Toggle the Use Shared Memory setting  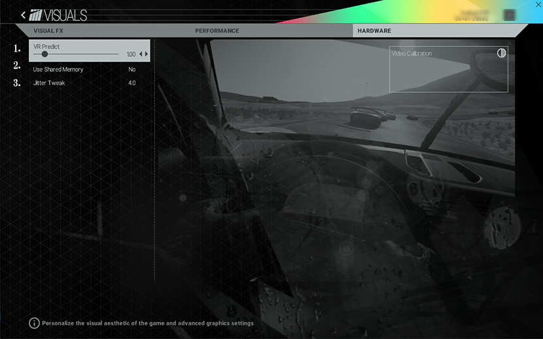[x=90, y=69]
